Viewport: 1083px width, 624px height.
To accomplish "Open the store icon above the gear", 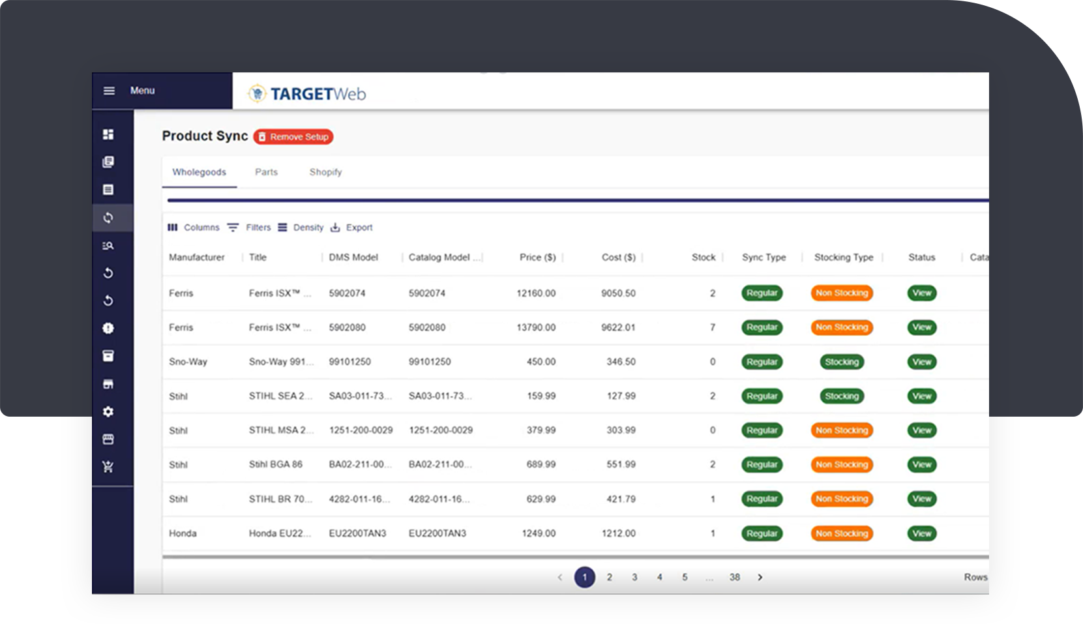I will [108, 384].
